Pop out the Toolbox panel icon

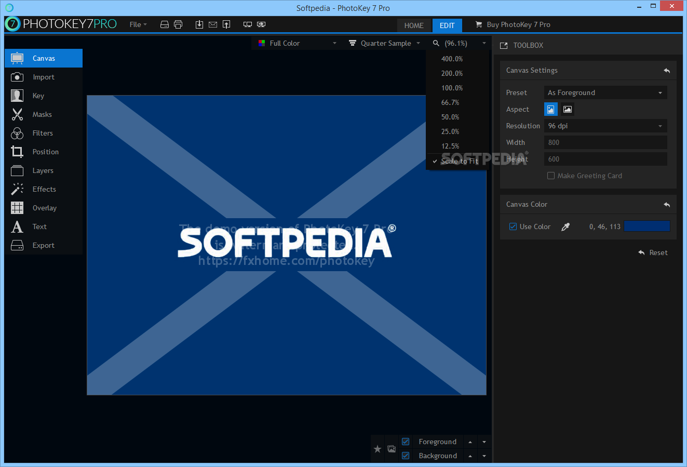tap(504, 46)
